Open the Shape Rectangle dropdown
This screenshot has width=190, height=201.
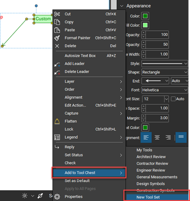point(165,72)
